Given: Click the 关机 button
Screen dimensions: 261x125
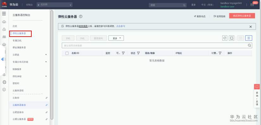Looking at the screenshot, I should (82, 38).
